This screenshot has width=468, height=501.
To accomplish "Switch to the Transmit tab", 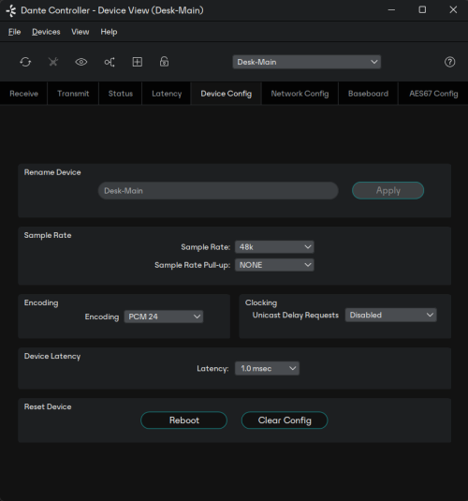I will 73,94.
